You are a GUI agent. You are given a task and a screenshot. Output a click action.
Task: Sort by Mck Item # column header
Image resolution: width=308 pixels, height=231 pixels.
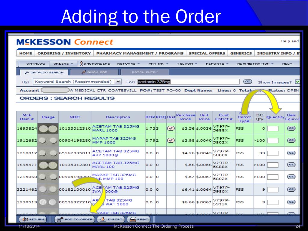(x=27, y=117)
